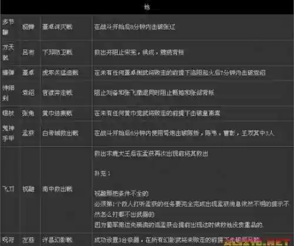This screenshot has height=246, width=294.
Task: Click the condition text in the 白帝城救出戦 row
Action: click(x=184, y=133)
